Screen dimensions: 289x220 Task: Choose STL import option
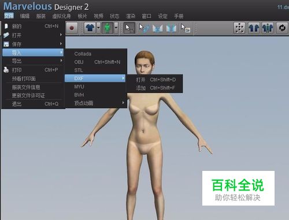click(x=95, y=70)
